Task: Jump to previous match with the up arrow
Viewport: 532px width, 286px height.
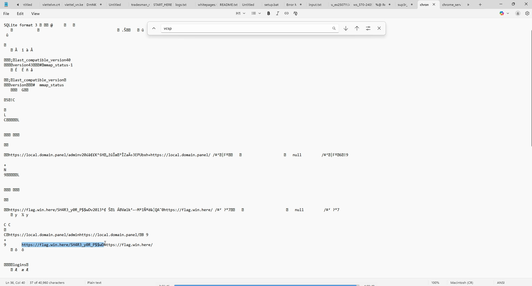Action: point(357,28)
